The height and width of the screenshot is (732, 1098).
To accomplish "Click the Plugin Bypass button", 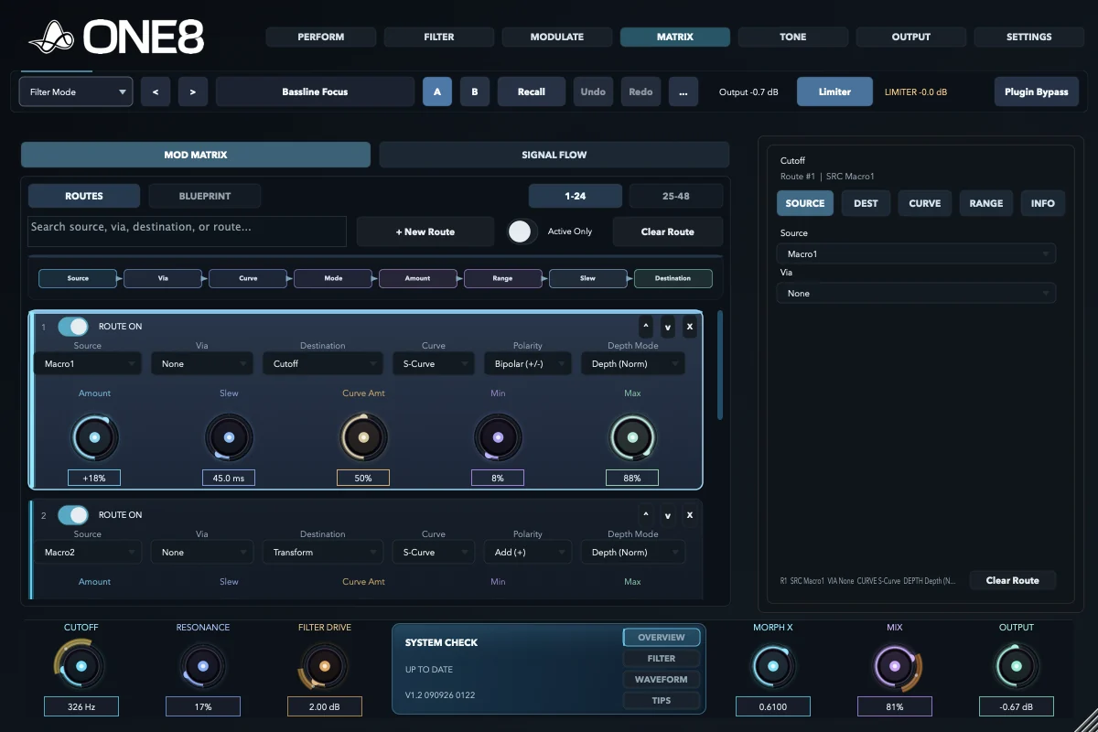I will [1037, 91].
